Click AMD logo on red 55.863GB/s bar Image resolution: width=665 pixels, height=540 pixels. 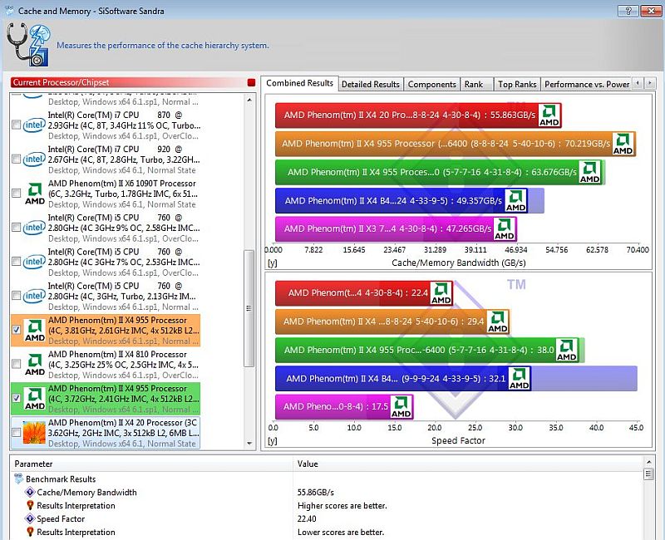549,115
